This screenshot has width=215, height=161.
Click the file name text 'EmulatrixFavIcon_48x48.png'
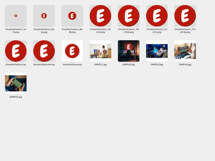(72, 31)
